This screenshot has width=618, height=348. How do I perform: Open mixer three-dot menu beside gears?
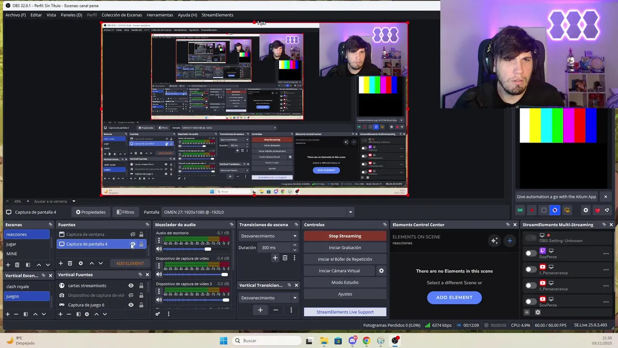169,314
